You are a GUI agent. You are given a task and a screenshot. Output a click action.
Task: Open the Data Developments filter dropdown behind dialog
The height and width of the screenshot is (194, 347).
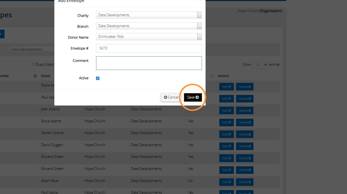pyautogui.click(x=32, y=49)
